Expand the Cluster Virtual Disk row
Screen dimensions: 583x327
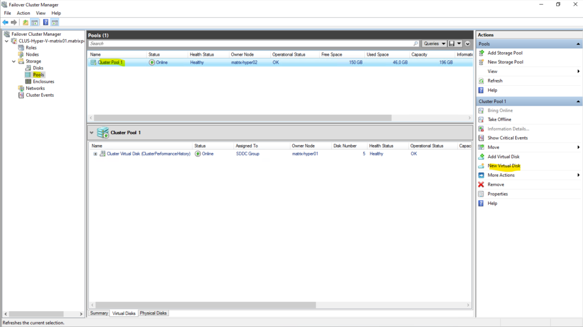pos(96,154)
